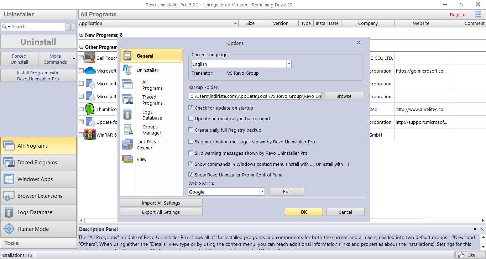Click the Hunter Mode crosshair icon
This screenshot has height=259, width=486.
pos(9,229)
